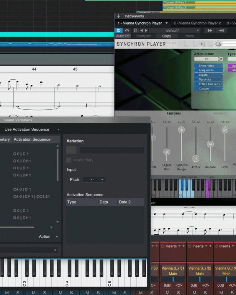Select row C 0 | D# 1
The image size is (236, 295).
22,175
